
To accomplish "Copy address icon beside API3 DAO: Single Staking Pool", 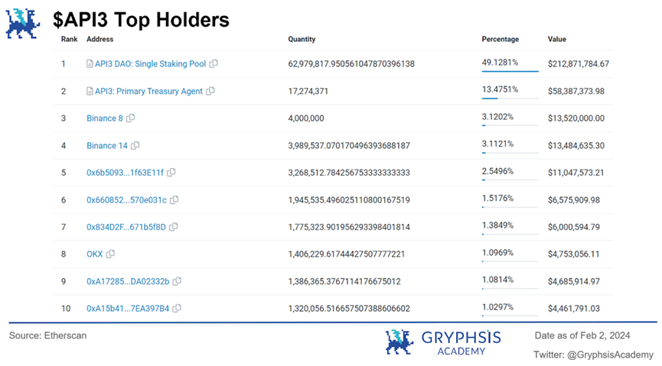I will click(214, 64).
